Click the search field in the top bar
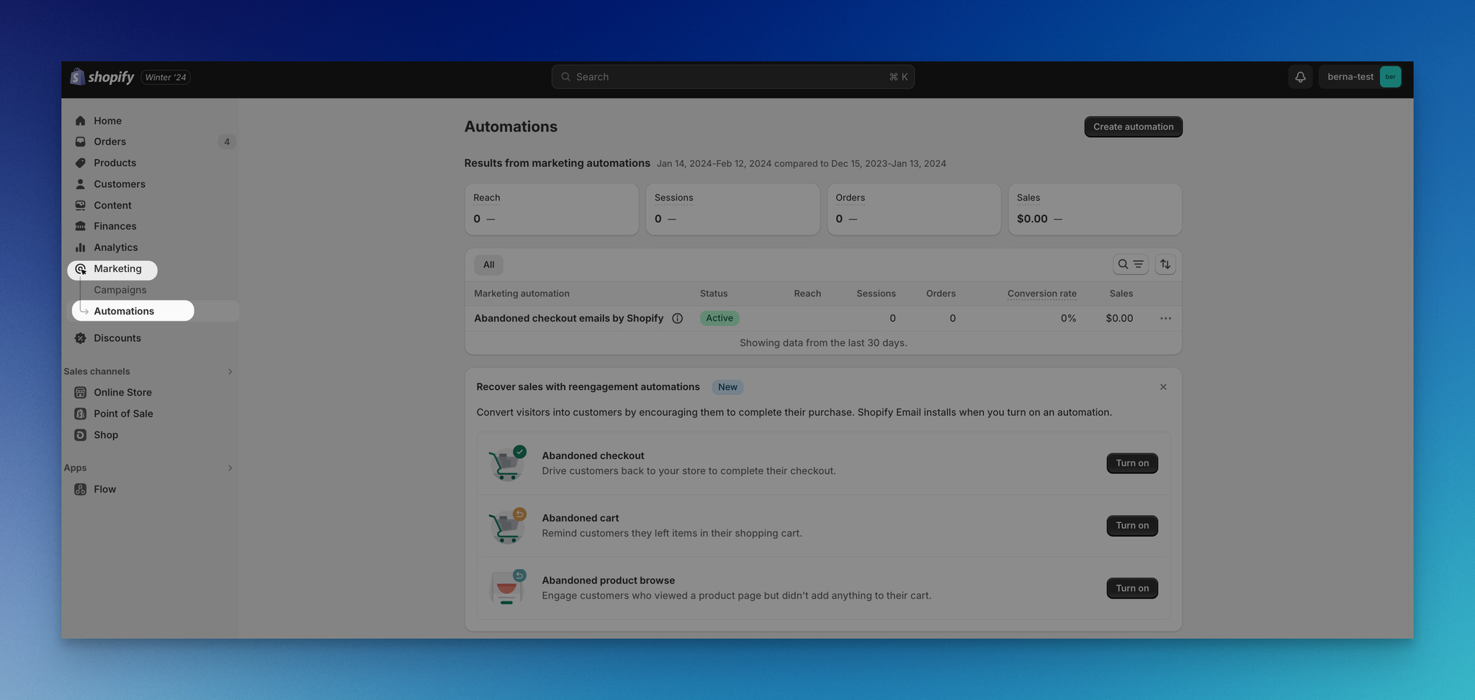The height and width of the screenshot is (700, 1475). 732,77
